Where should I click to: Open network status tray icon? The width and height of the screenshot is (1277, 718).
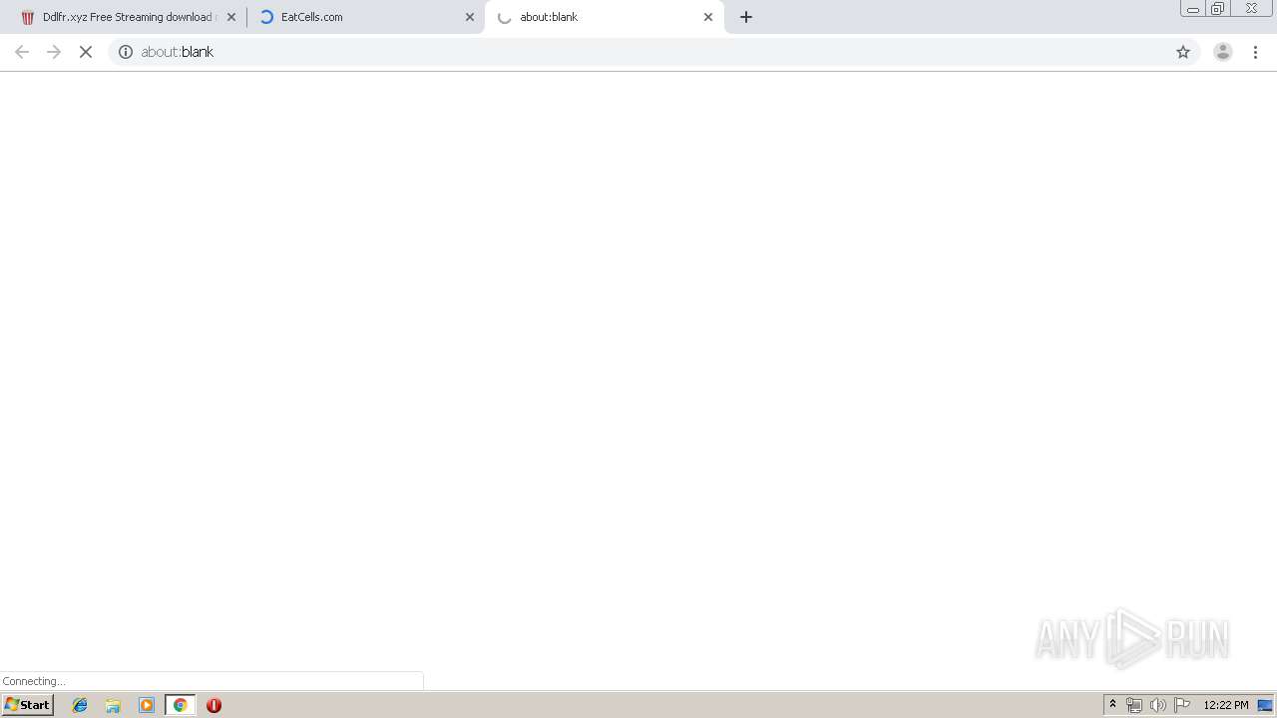pos(1134,705)
